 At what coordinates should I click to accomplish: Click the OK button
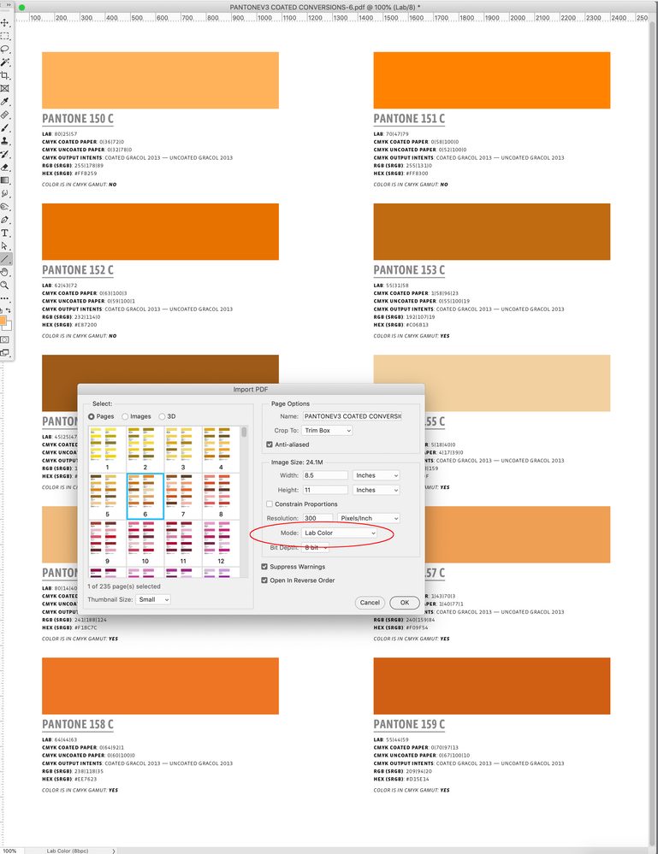405,603
